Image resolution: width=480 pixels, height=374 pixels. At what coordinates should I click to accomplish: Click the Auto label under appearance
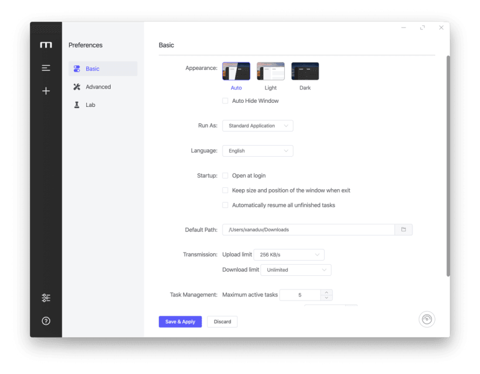point(236,87)
